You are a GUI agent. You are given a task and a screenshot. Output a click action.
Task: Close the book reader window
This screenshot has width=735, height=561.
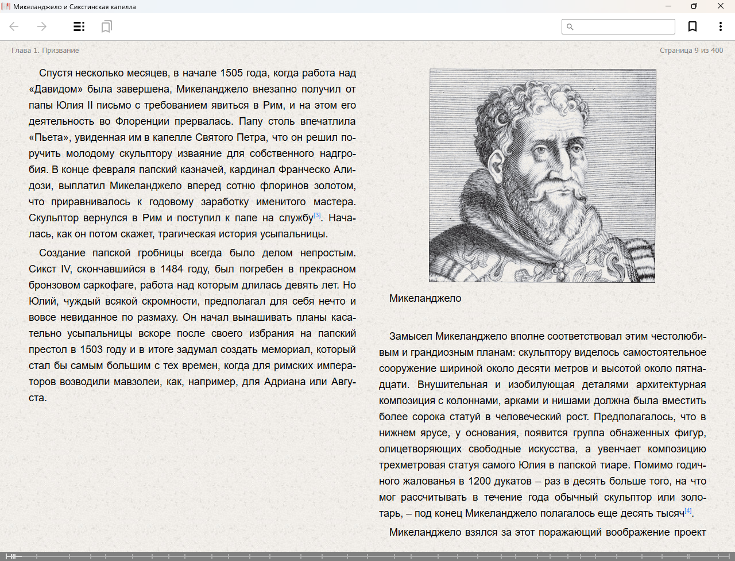(721, 6)
